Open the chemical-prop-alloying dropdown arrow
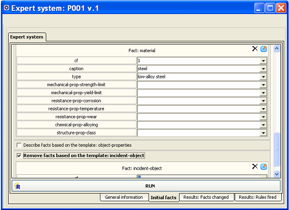The width and height of the screenshot is (289, 210). tap(263, 125)
